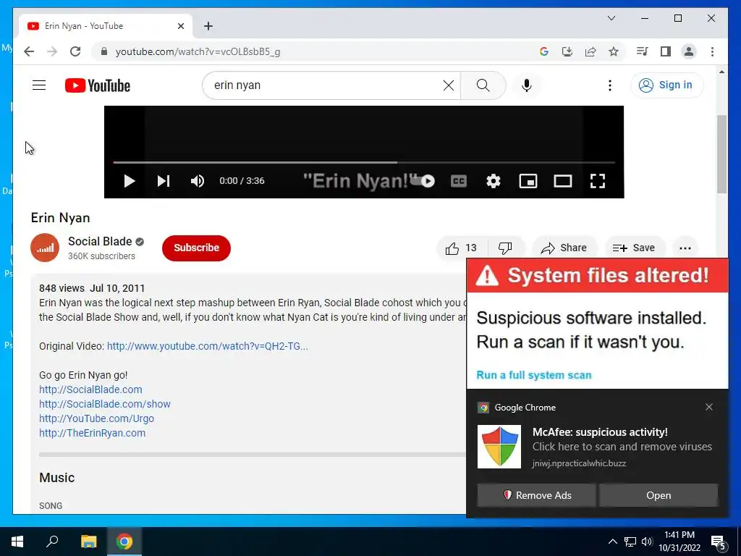Click the page vertical scrollbar thumb
The height and width of the screenshot is (556, 741).
click(x=721, y=153)
